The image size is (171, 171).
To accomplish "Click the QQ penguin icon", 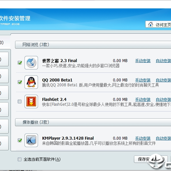I will [31, 82].
